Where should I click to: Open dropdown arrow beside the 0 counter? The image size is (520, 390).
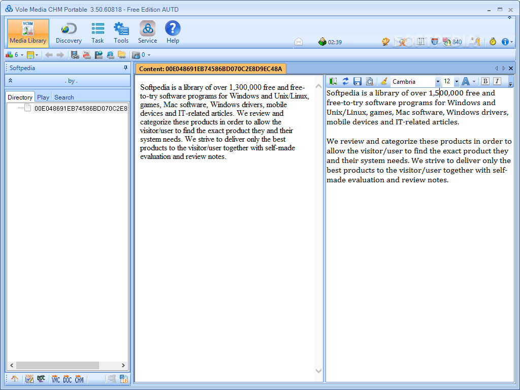149,55
